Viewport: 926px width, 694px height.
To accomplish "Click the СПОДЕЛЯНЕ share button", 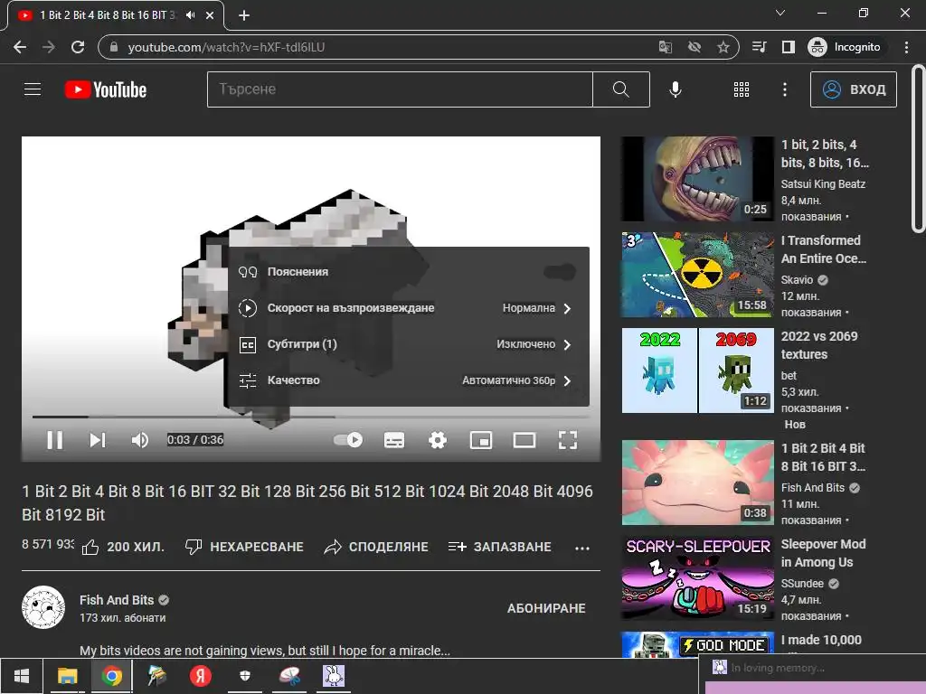I will (375, 547).
